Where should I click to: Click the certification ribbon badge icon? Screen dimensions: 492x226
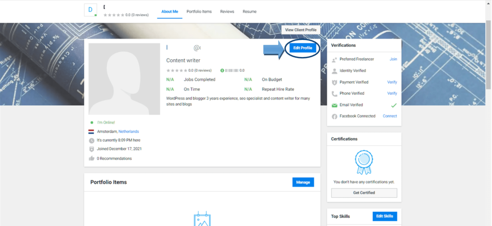click(364, 162)
